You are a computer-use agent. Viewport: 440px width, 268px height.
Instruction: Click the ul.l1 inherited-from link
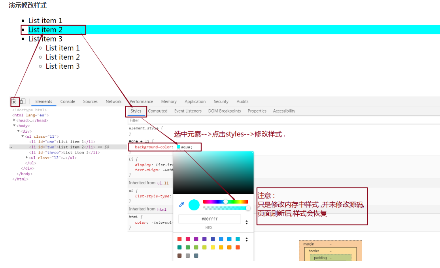coord(163,183)
